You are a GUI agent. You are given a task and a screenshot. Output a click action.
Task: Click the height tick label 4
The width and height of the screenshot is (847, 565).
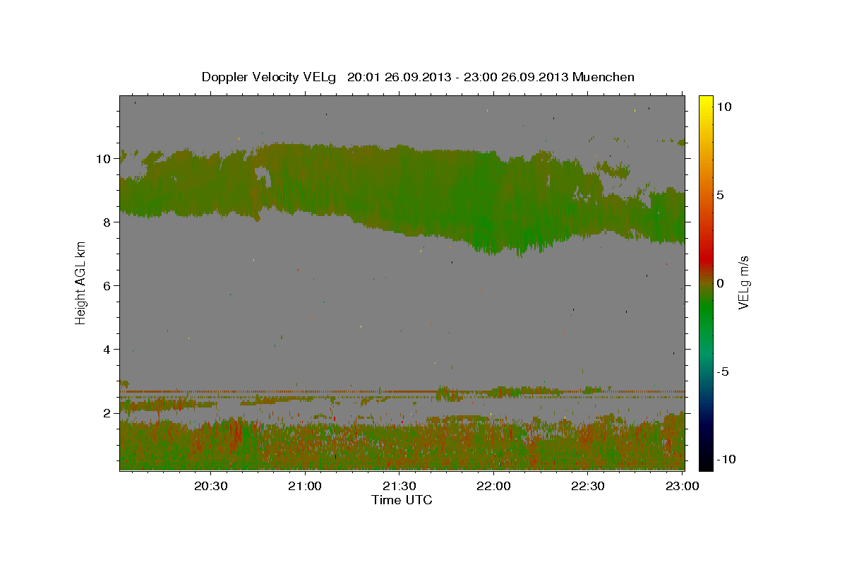pos(107,349)
